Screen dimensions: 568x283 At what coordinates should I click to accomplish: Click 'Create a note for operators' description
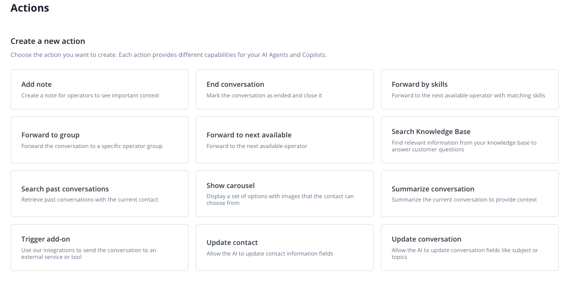point(90,95)
